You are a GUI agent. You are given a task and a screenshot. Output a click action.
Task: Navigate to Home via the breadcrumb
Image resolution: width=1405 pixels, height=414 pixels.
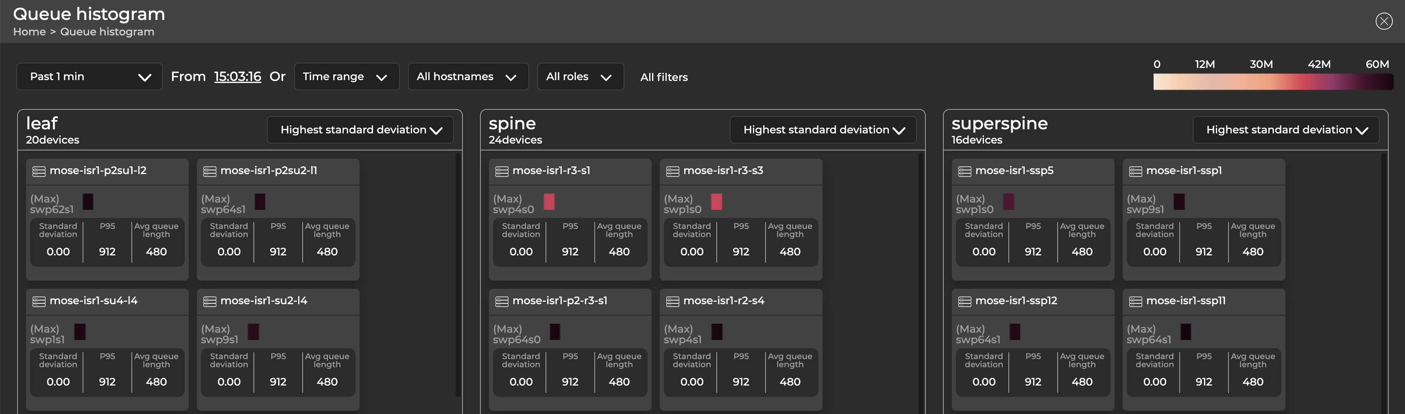point(30,32)
